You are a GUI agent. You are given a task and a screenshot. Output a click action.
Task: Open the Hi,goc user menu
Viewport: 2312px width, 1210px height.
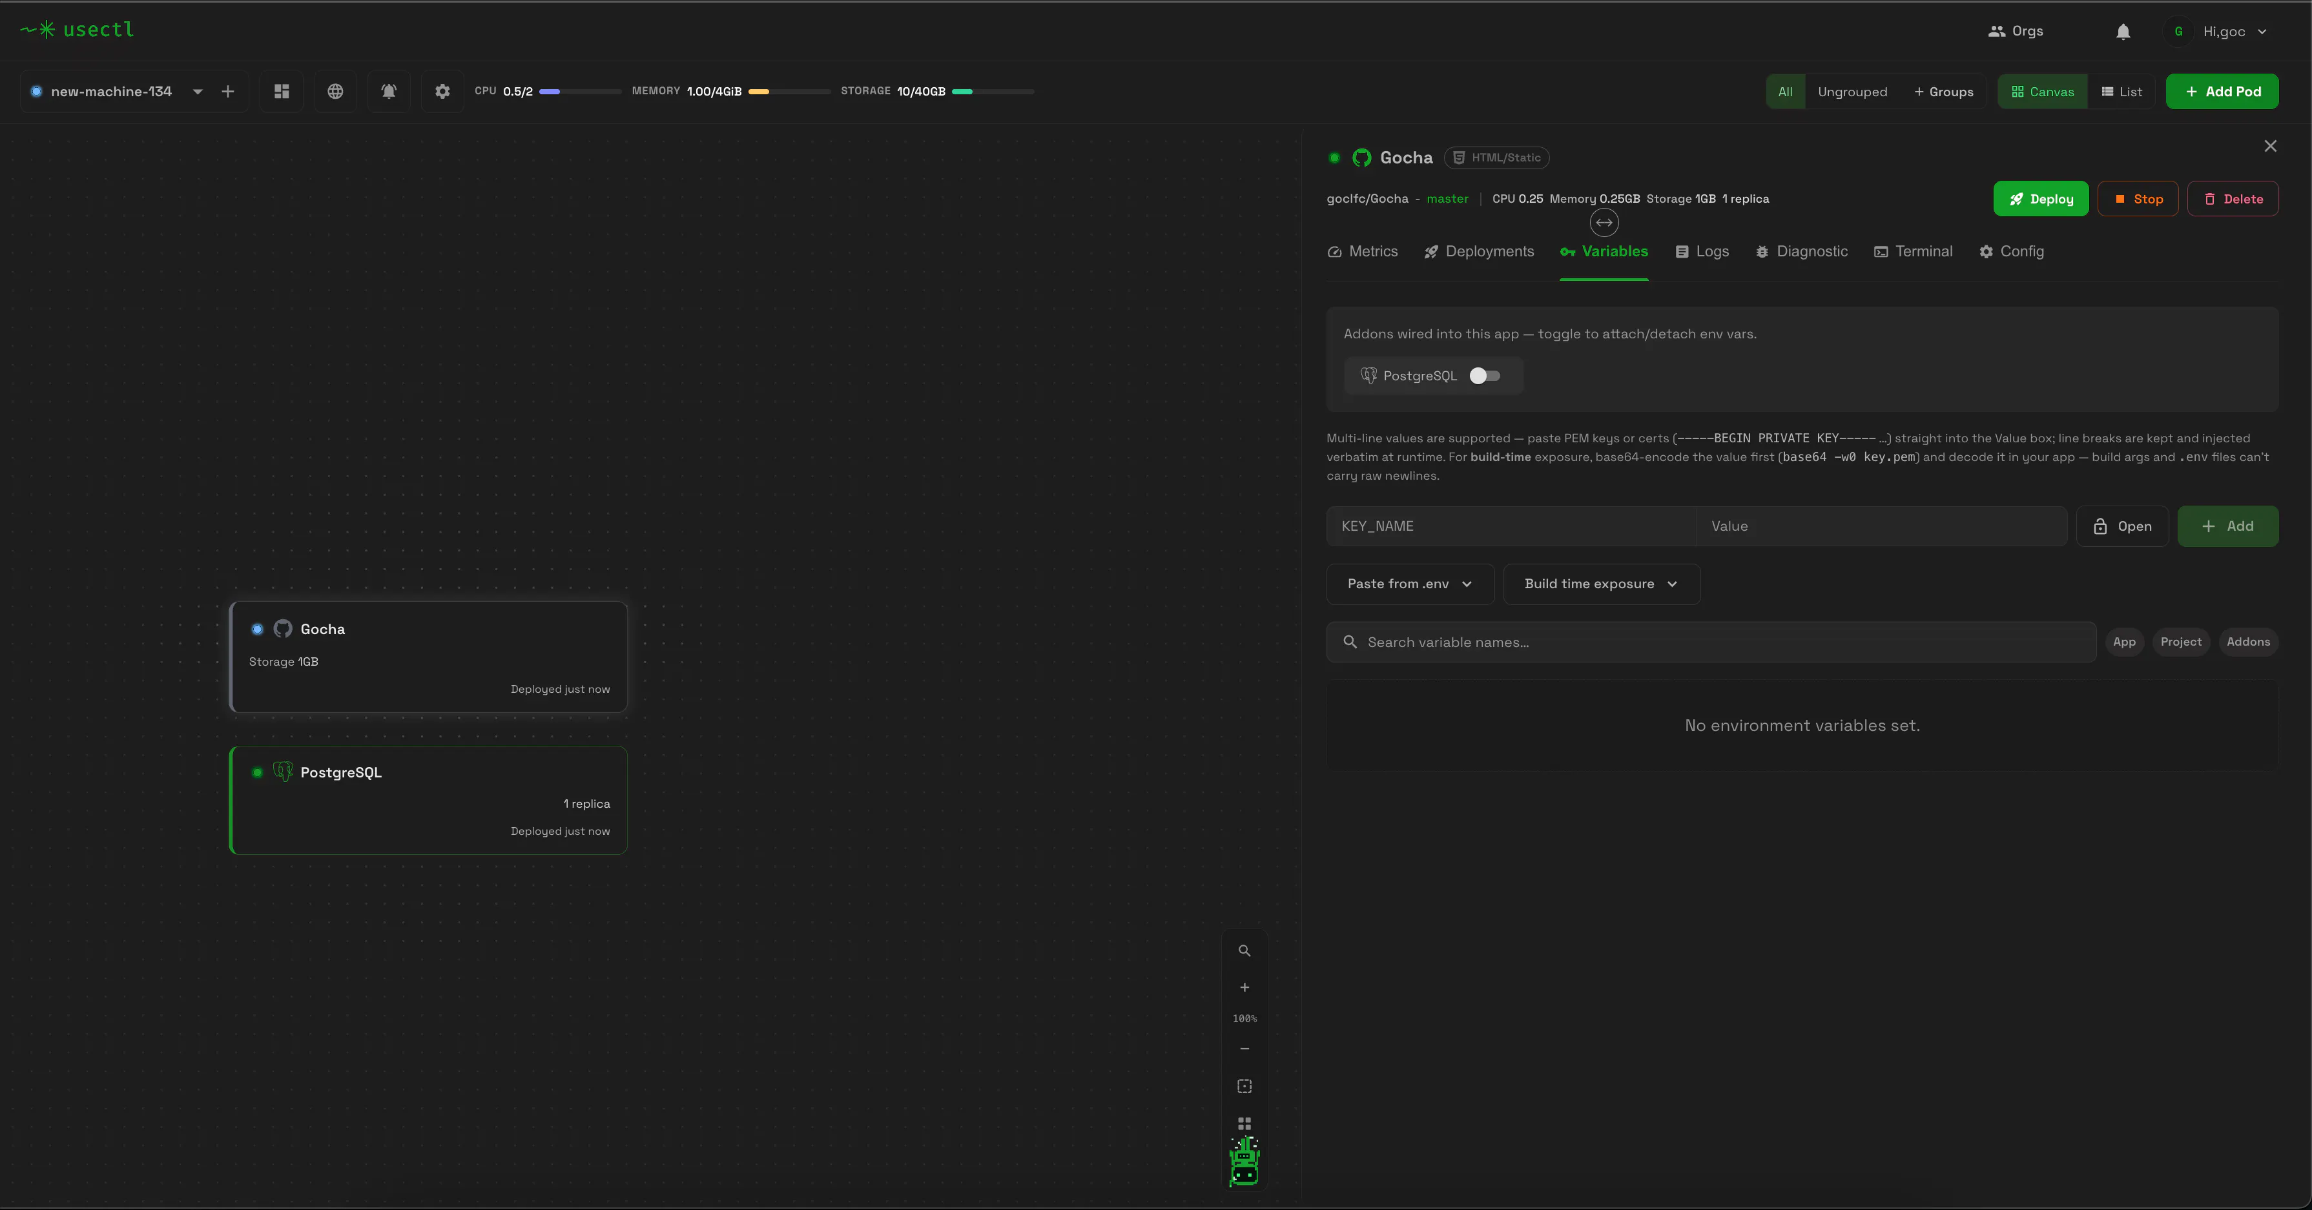coord(2236,32)
